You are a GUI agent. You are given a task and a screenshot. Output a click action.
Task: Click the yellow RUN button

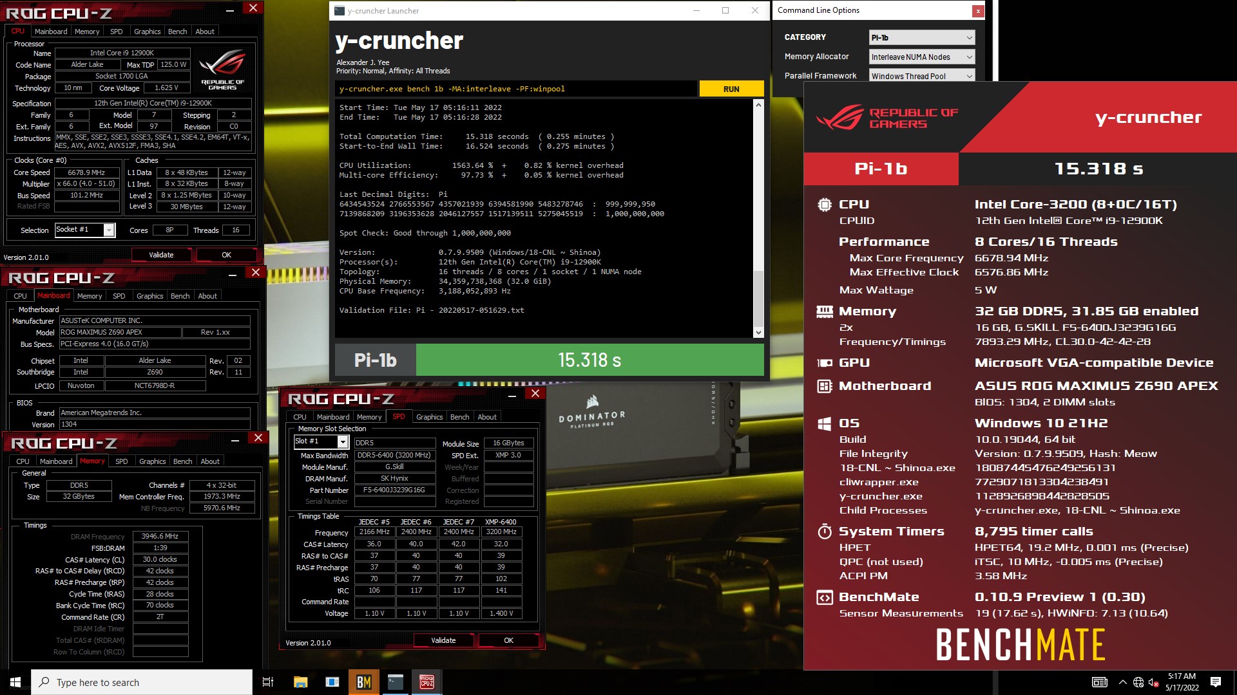tap(731, 89)
